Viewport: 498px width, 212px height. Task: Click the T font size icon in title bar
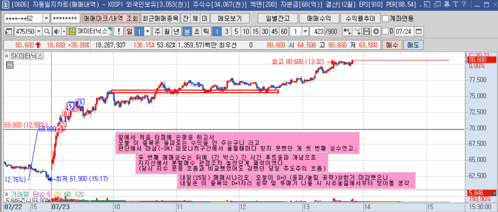(455, 4)
